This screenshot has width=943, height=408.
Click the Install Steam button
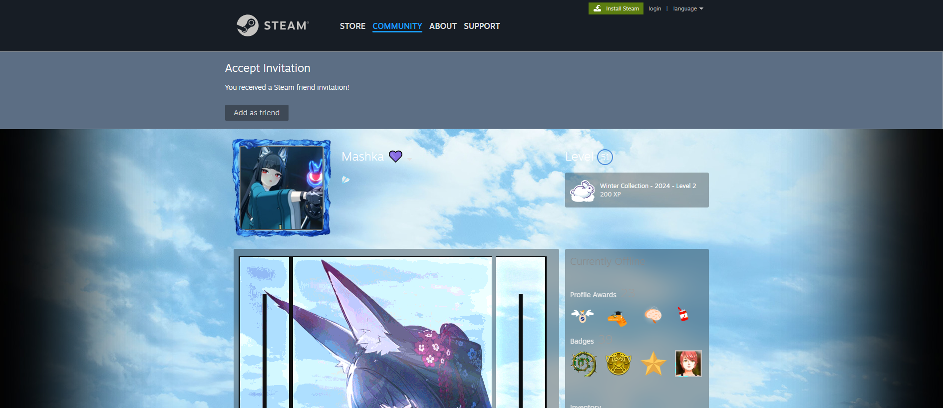[x=616, y=8]
